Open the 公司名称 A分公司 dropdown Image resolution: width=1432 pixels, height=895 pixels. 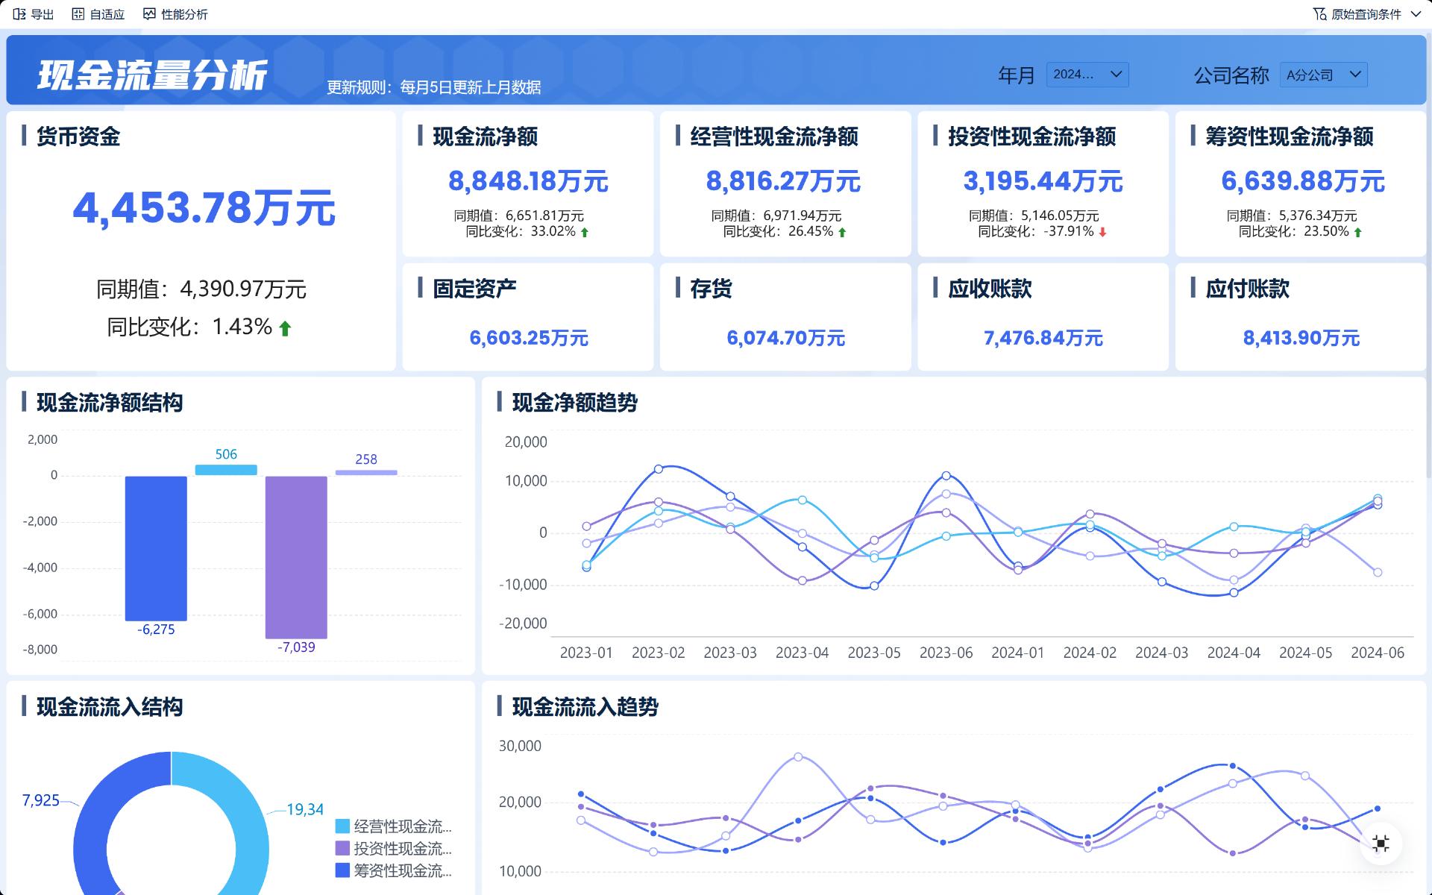pyautogui.click(x=1323, y=75)
